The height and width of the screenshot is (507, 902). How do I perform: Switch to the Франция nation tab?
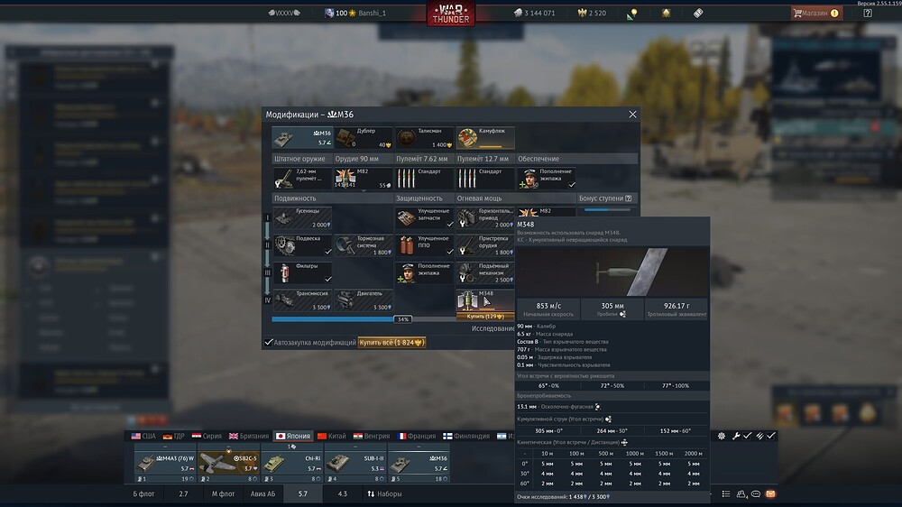coord(418,436)
